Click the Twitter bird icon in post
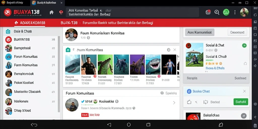 [x=83, y=101]
